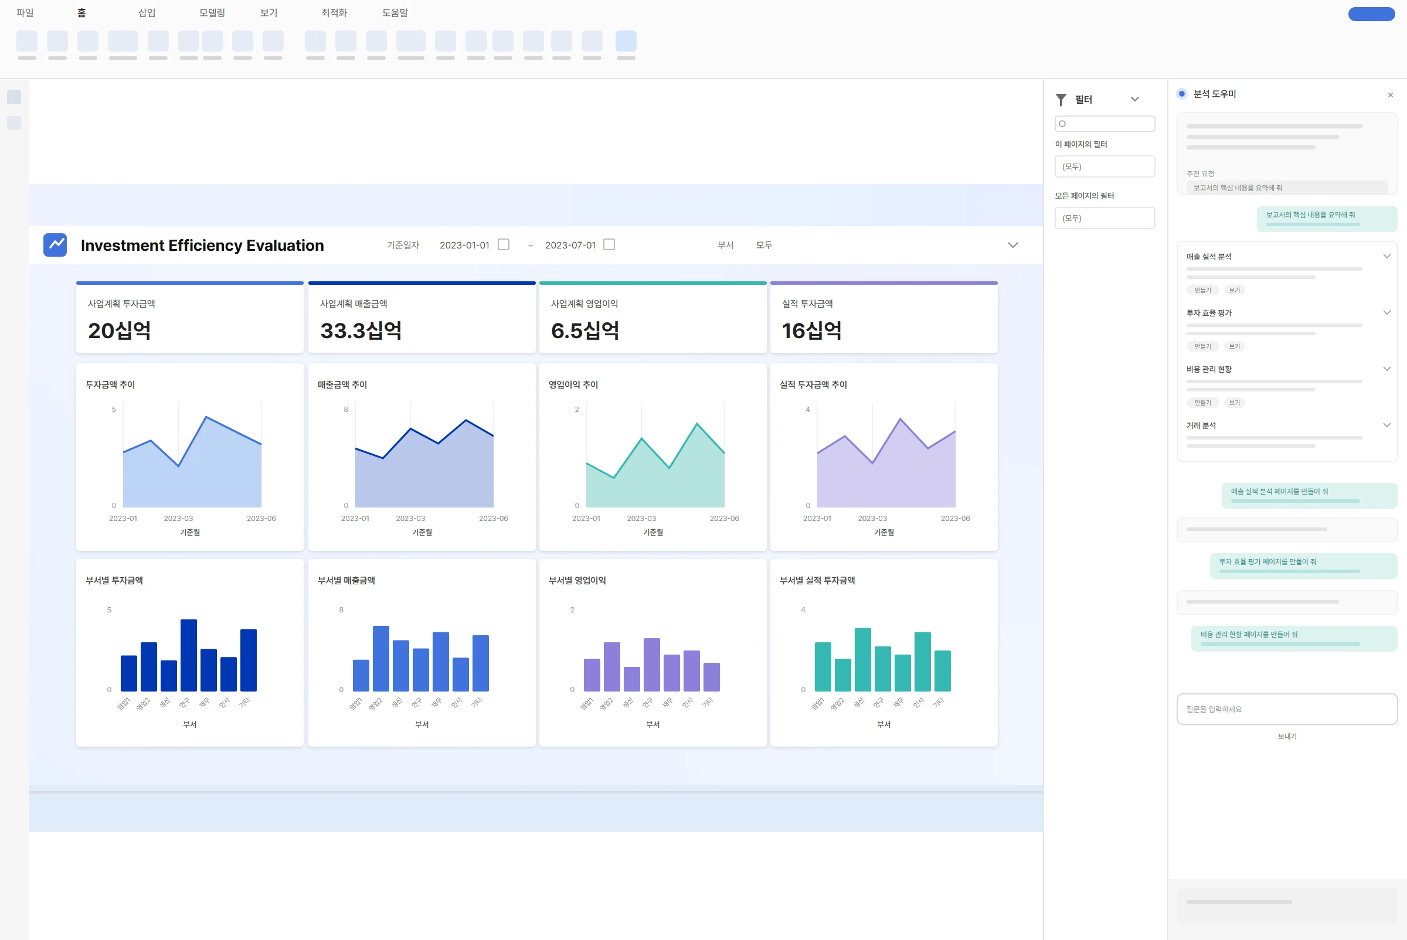
Task: Click the 부서별 매출금액 bar chart
Action: (x=422, y=653)
